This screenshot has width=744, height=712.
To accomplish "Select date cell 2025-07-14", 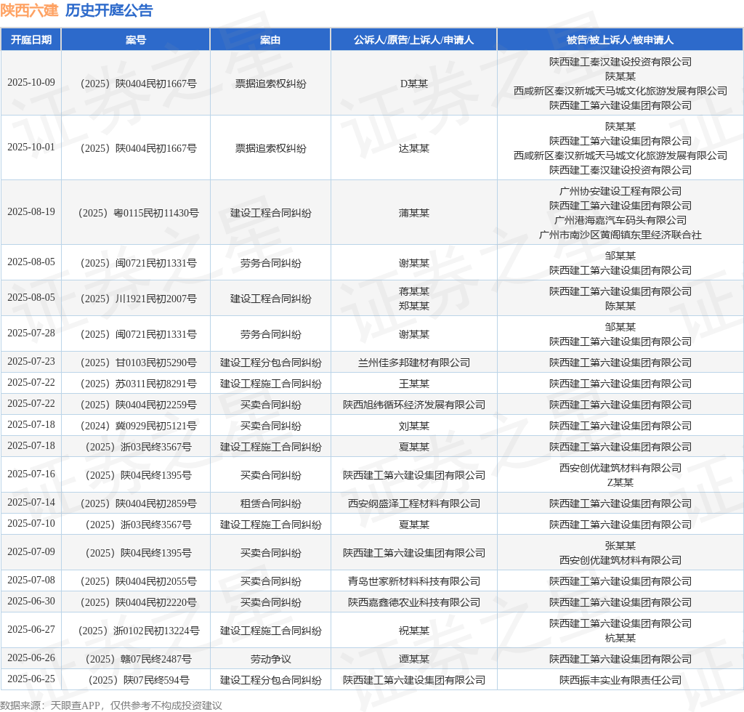I will 31,502.
